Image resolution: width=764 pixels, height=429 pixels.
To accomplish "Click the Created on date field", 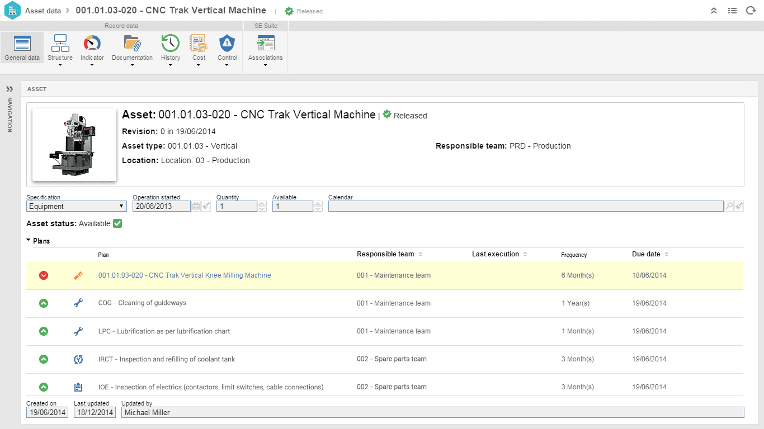I will coord(47,412).
